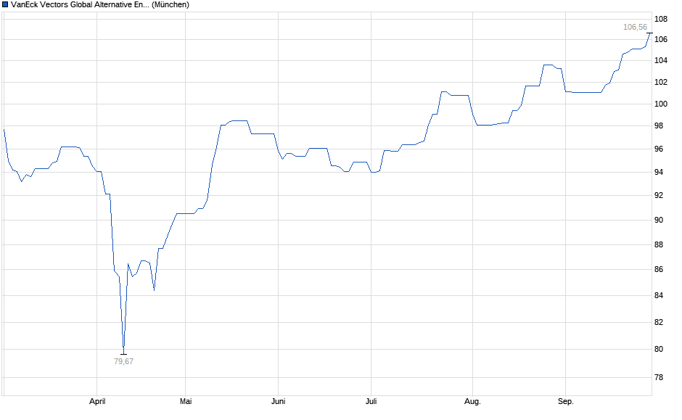The width and height of the screenshot is (682, 420).
Task: Click the 92 value on y-axis
Action: coord(659,195)
